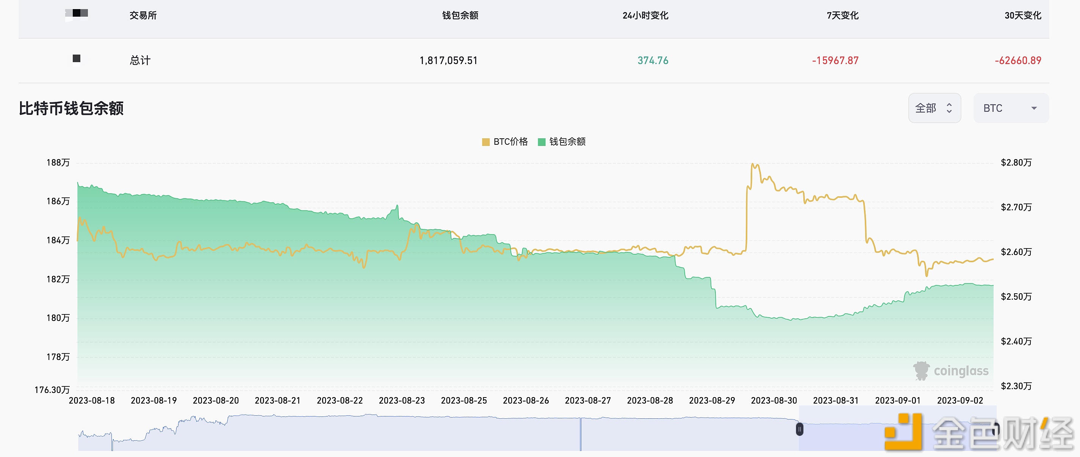Click the left range slider handle
Screen dimensions: 1080x457
coord(800,429)
